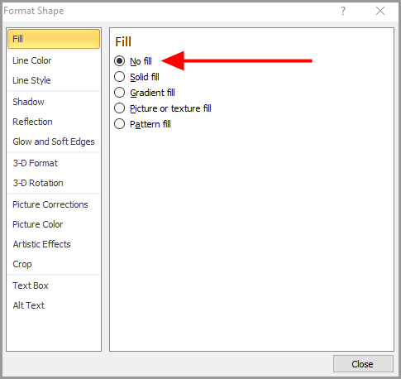
Task: Select the No fill radio button
Action: pyautogui.click(x=119, y=61)
